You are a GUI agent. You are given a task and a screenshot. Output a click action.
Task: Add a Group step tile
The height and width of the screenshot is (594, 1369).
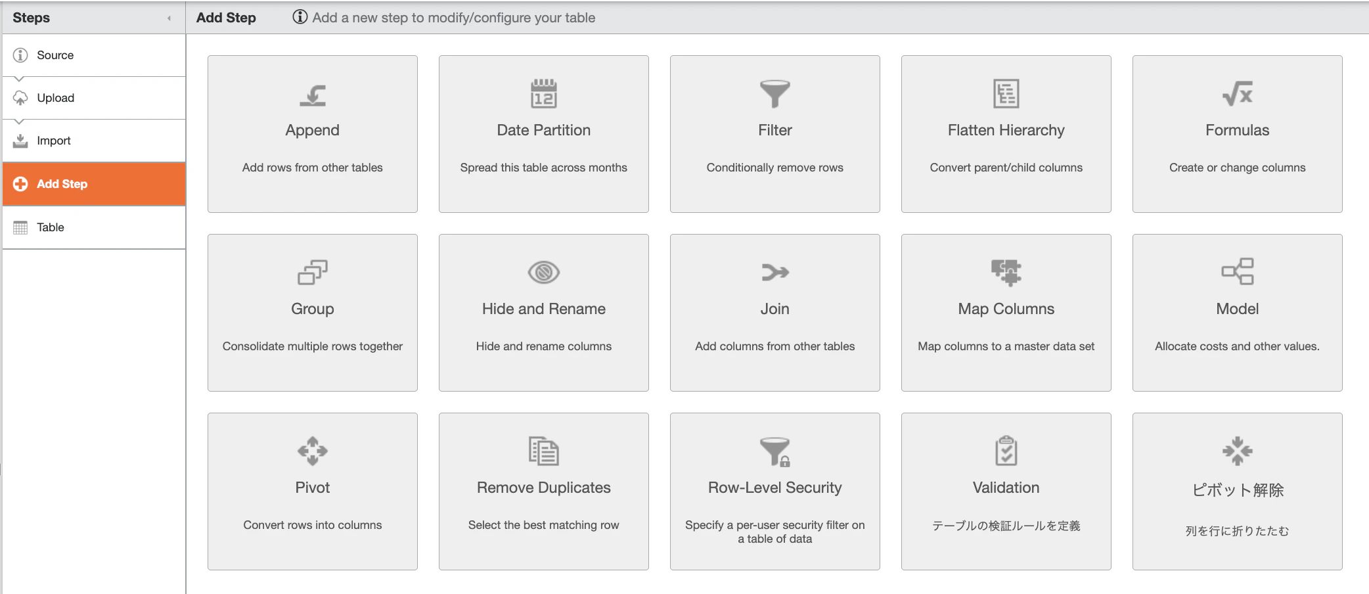[313, 313]
